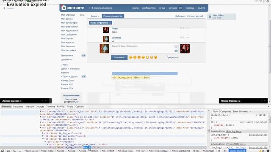Pause music via the header pause icon

coord(180,8)
